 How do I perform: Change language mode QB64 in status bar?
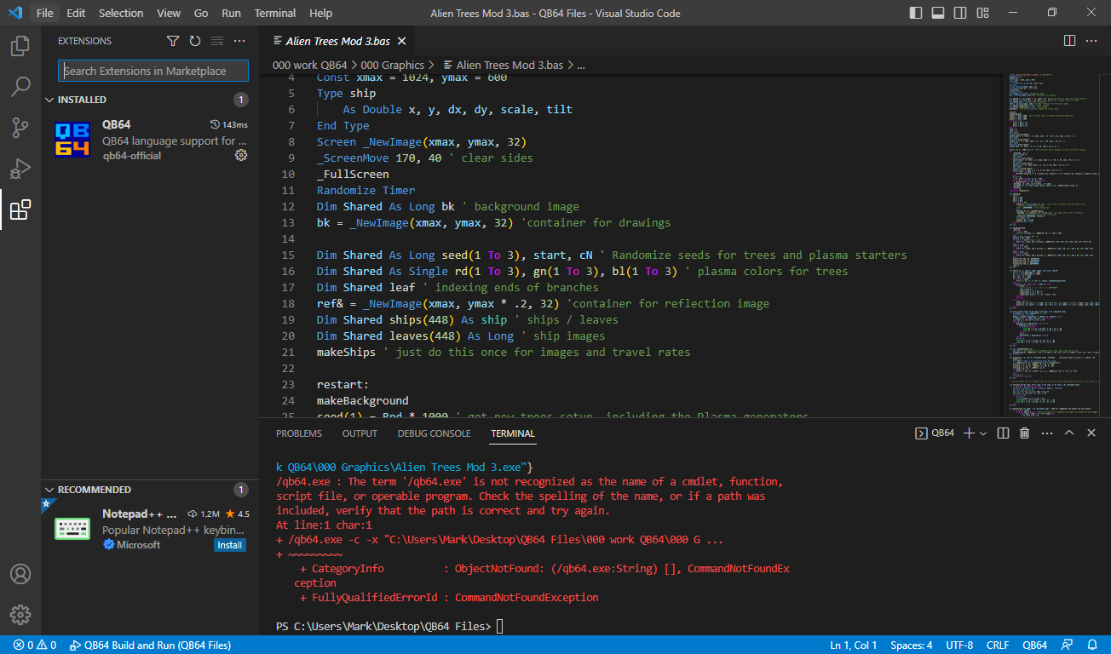[x=1035, y=645]
